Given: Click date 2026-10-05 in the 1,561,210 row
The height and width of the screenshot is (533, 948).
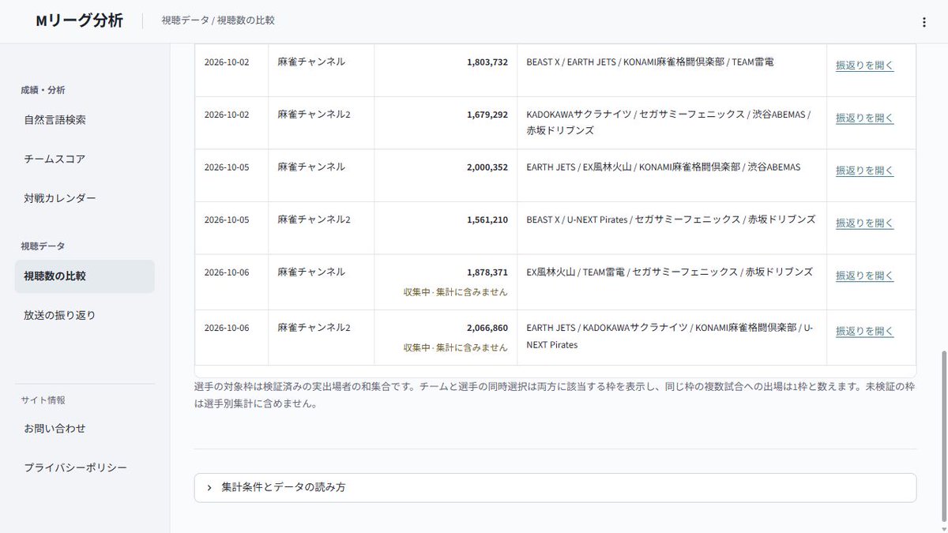Looking at the screenshot, I should coord(227,220).
